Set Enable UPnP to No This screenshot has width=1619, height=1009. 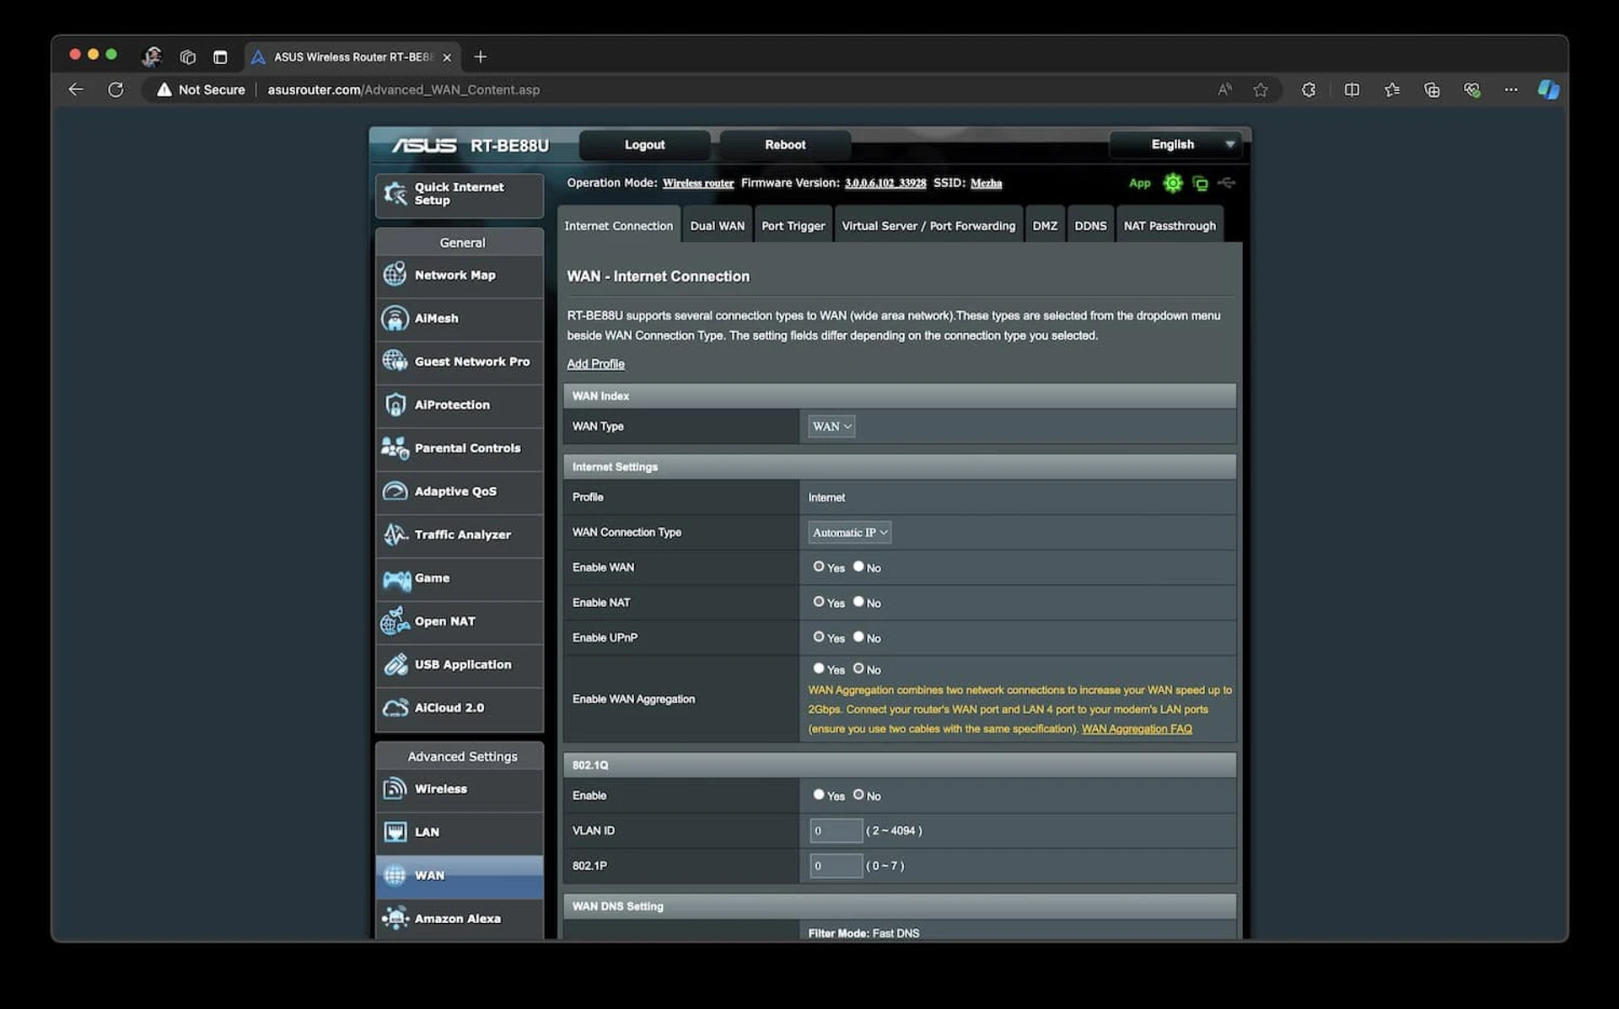(x=858, y=637)
